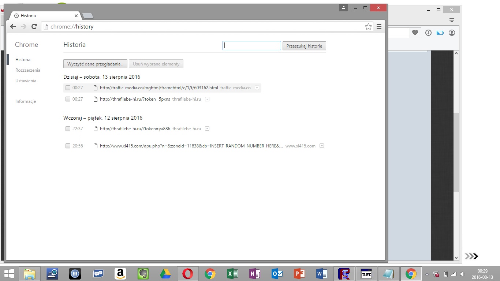500x281 pixels.
Task: Click the heart bookmark icon in Opera
Action: 415,33
